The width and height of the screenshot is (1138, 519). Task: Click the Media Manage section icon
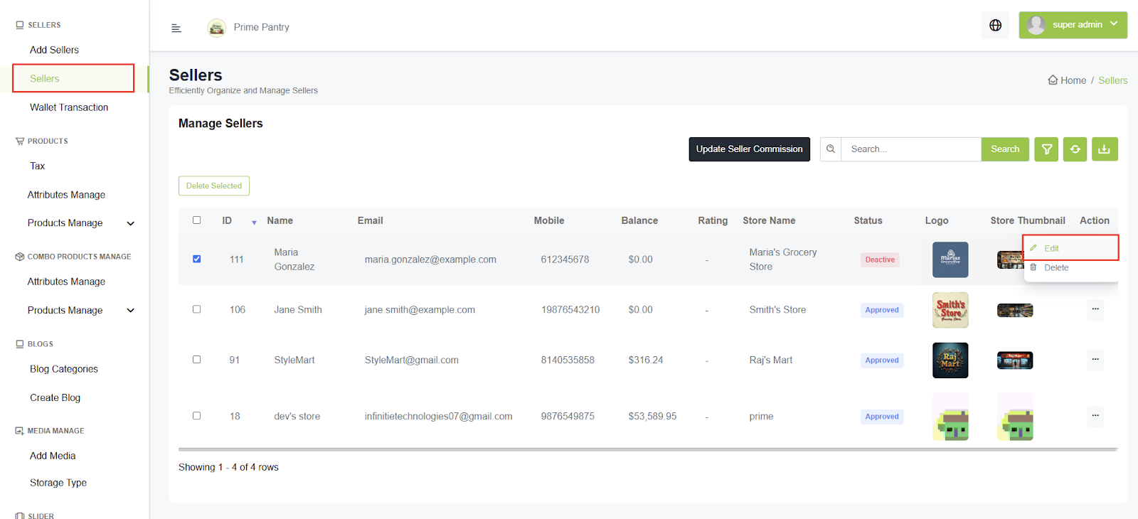[x=20, y=431]
